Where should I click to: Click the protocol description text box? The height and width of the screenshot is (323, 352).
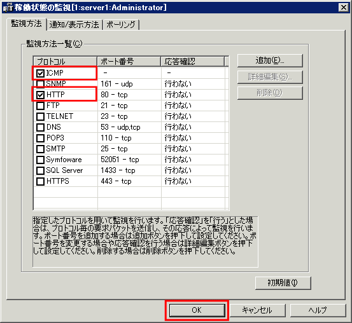145,242
